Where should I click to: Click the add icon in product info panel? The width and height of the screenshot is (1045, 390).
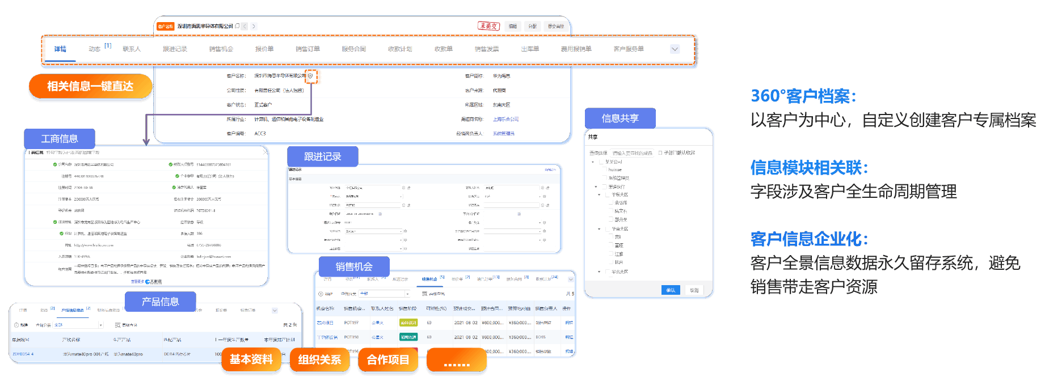pyautogui.click(x=16, y=325)
